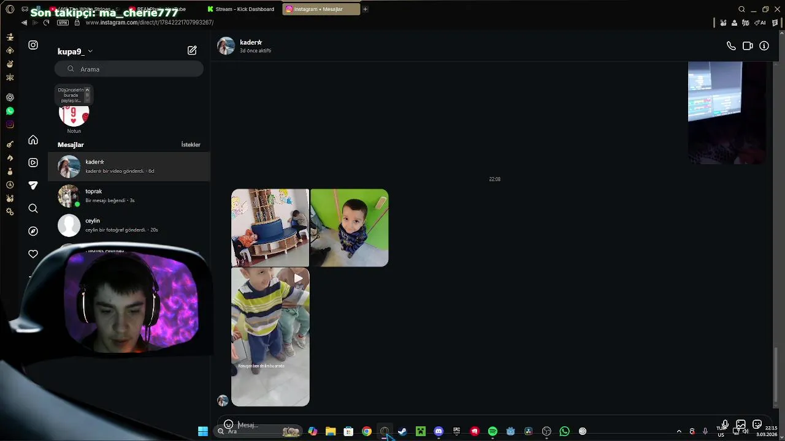Screen dimensions: 785x441
Task: Open Windows Start menu
Action: click(x=203, y=431)
